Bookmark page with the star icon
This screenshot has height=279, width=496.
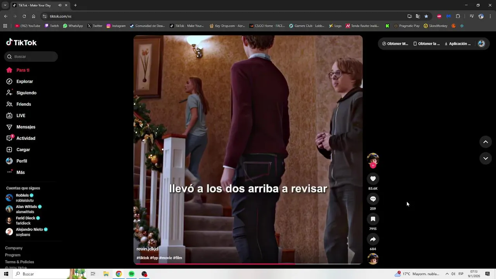pos(426,16)
